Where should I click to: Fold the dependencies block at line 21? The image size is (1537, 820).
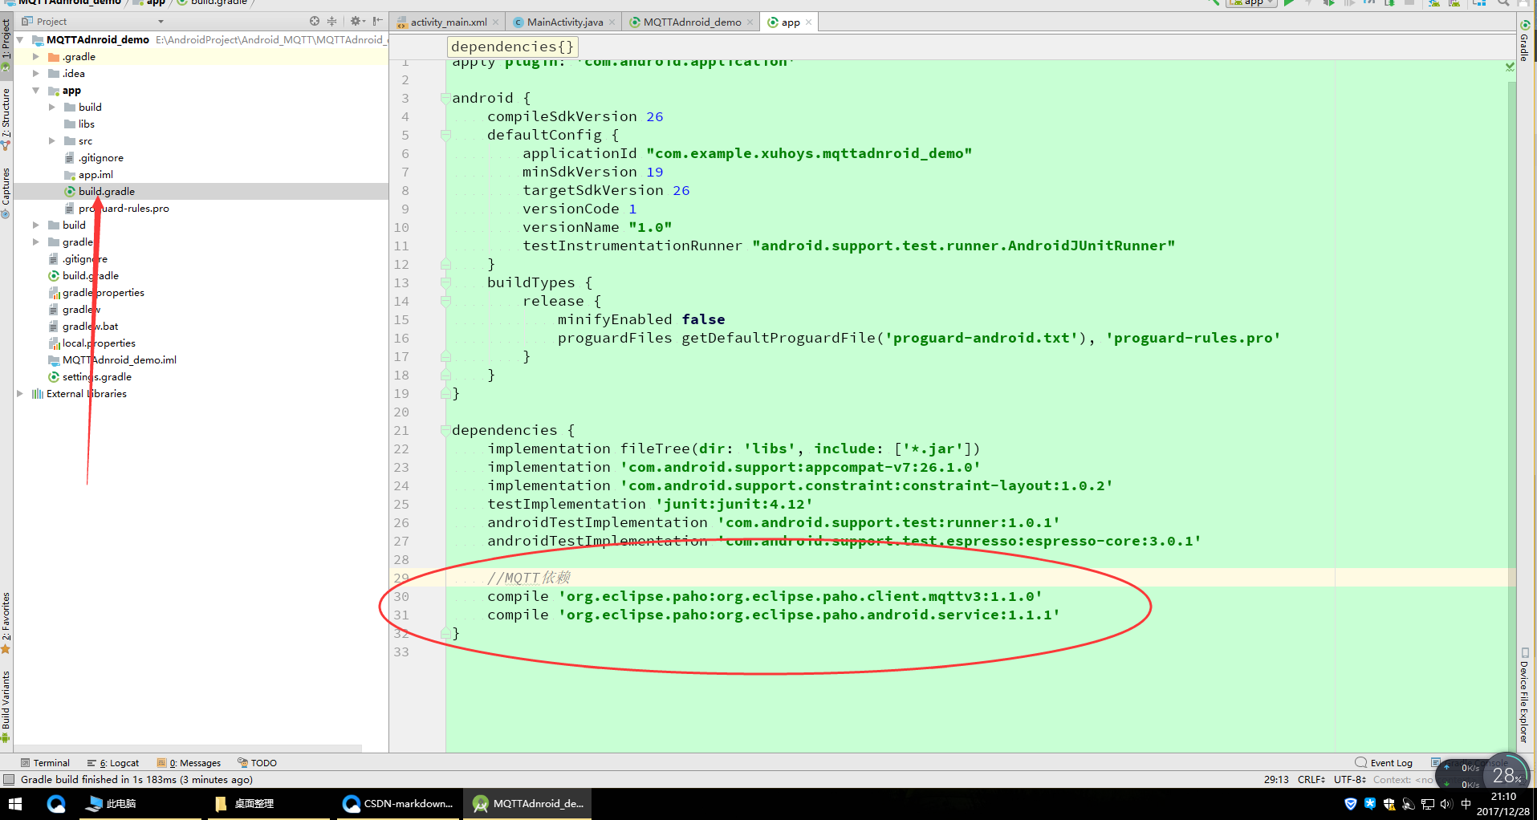(x=445, y=430)
